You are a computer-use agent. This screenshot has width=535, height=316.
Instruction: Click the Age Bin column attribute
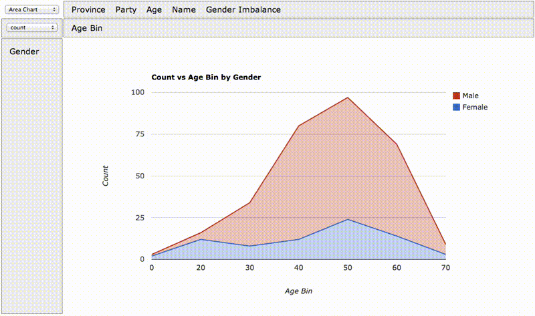coord(87,28)
